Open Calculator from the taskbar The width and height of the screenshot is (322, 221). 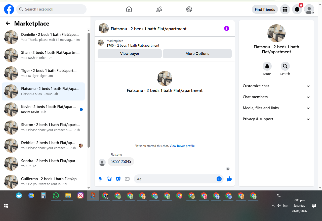tap(44, 195)
